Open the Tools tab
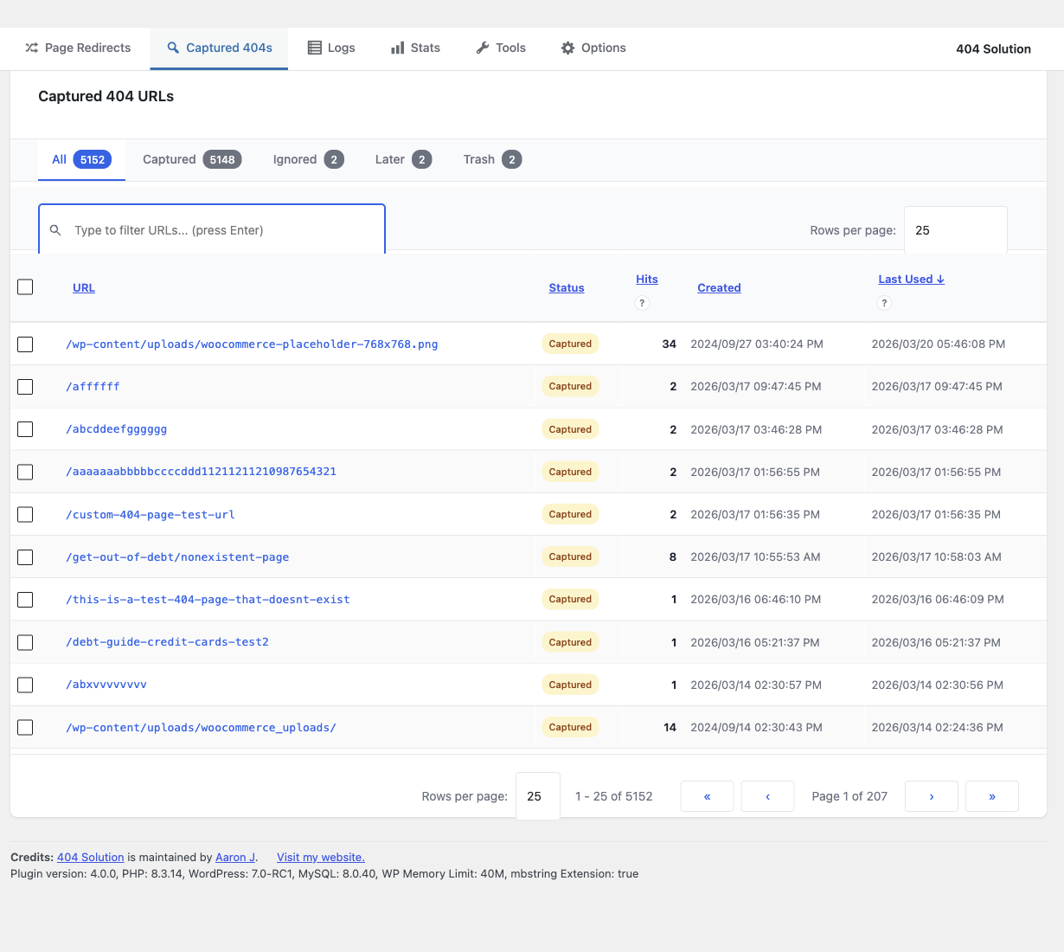 501,48
